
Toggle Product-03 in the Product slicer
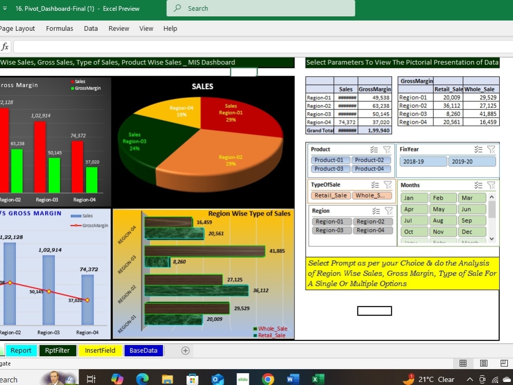click(330, 168)
